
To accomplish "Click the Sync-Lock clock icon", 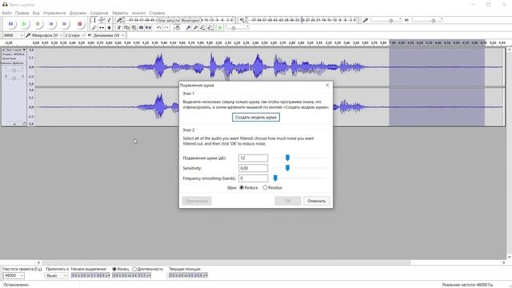I will (x=178, y=28).
